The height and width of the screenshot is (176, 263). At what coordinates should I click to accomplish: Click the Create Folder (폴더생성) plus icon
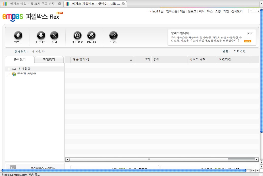pos(77,35)
